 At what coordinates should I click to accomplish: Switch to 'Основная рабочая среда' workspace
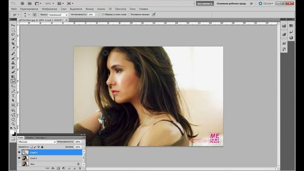click(231, 3)
